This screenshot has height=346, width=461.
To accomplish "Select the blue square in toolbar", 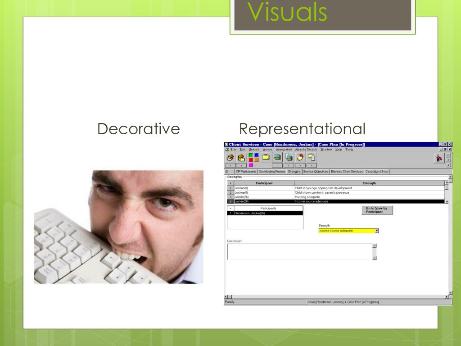I will [256, 155].
